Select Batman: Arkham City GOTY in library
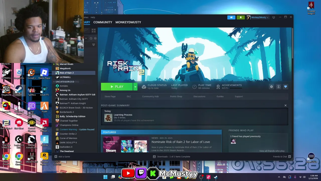Viewport: 321px width, 181px height. (x=74, y=99)
